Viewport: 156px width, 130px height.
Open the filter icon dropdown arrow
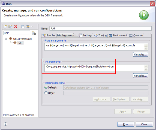(32, 26)
